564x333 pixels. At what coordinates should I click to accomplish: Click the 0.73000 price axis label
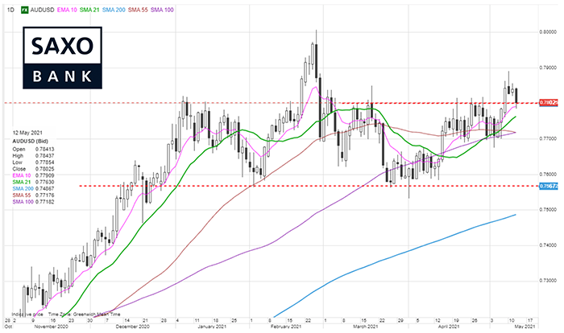548,281
